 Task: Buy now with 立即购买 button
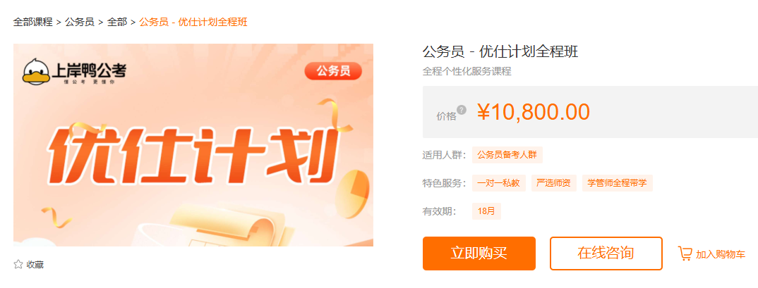[x=479, y=253]
